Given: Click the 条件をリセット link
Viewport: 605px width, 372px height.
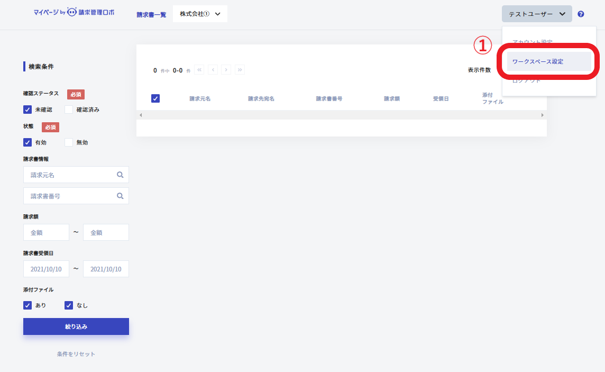Looking at the screenshot, I should (x=76, y=354).
